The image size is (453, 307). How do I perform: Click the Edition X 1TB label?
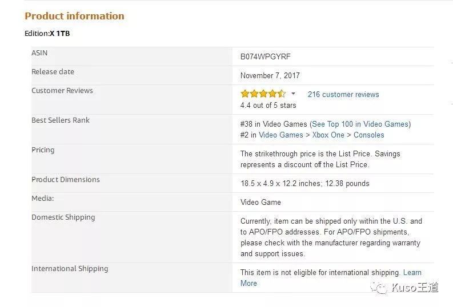pos(47,34)
